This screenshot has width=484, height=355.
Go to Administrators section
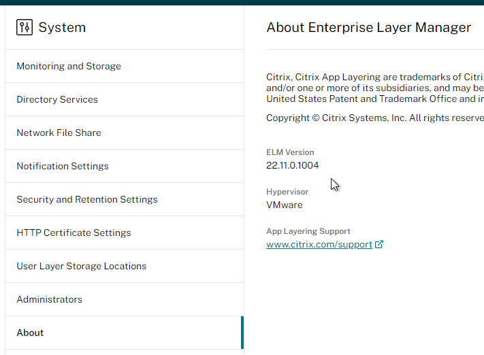coord(125,299)
